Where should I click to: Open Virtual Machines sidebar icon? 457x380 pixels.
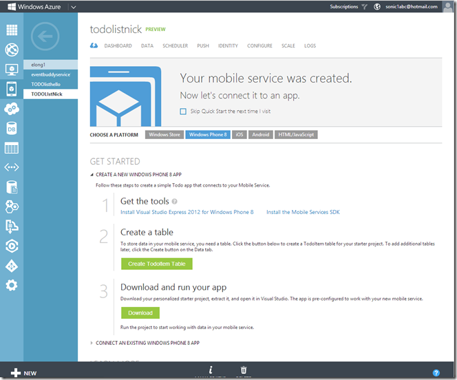(12, 70)
